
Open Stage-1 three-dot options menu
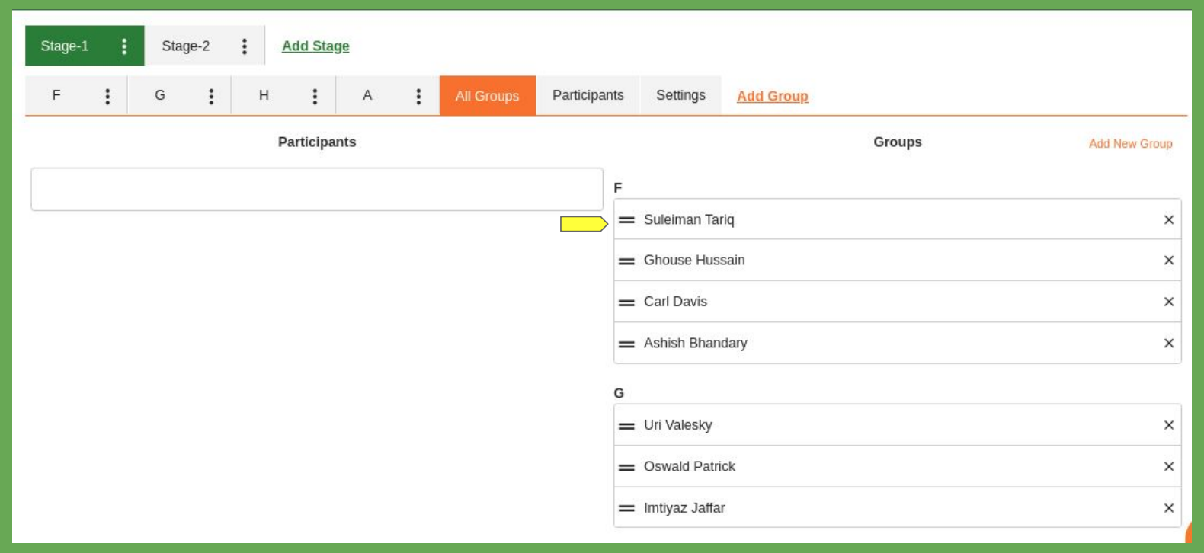(124, 46)
